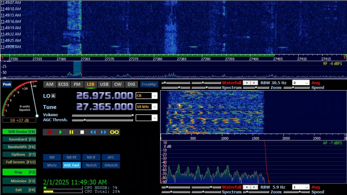
Task: Click red left arrow at frequency scale start
Action: click(x=2, y=58)
